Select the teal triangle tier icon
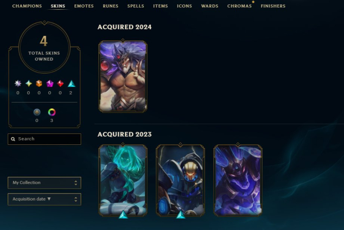344x230 pixels. (71, 84)
